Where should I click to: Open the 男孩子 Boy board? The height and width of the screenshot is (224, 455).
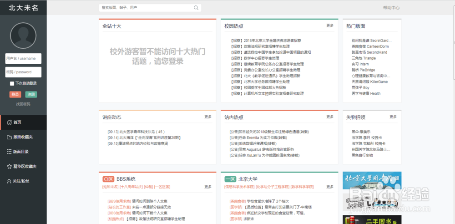pyautogui.click(x=360, y=88)
